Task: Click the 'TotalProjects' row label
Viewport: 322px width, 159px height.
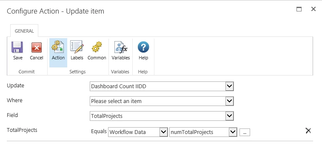Action: click(x=22, y=130)
